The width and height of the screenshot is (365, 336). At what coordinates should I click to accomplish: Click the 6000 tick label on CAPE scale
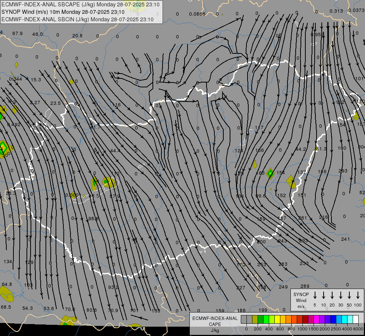359,329
